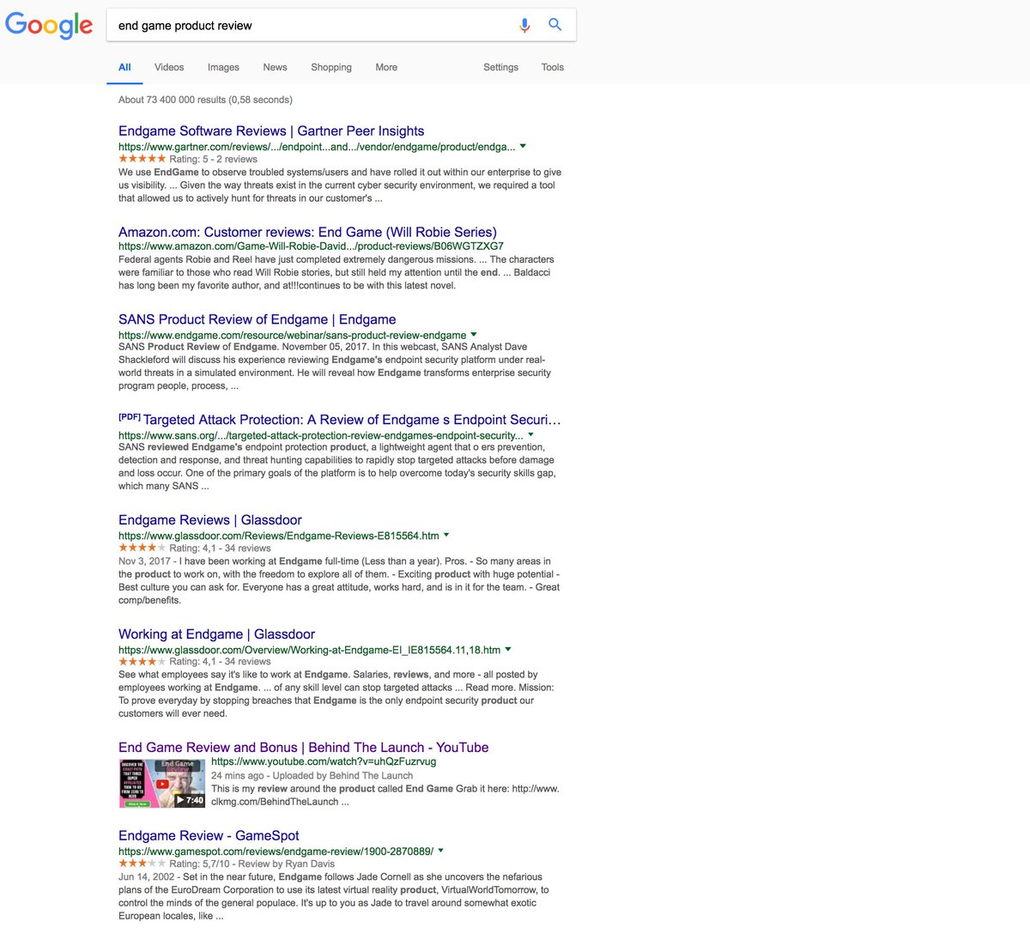Click the magnifying glass search icon

point(554,25)
